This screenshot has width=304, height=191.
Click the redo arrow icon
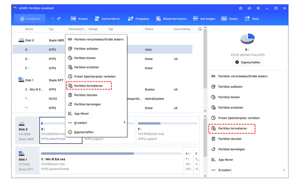click(59, 19)
